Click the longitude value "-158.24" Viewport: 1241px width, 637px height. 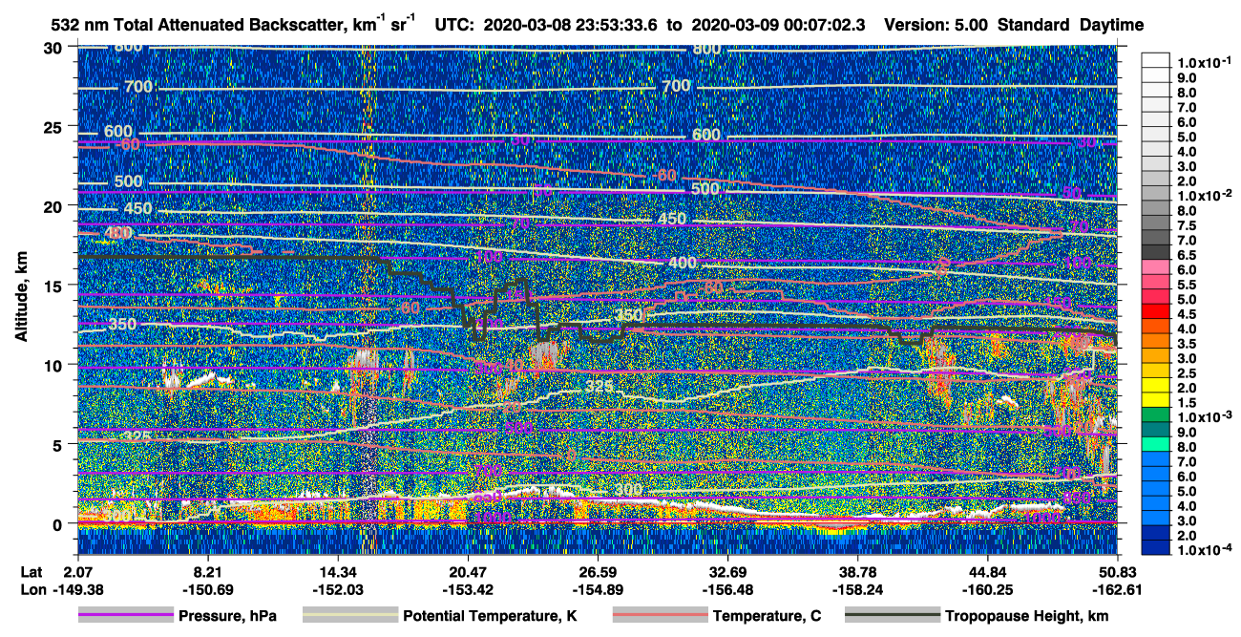click(x=857, y=588)
